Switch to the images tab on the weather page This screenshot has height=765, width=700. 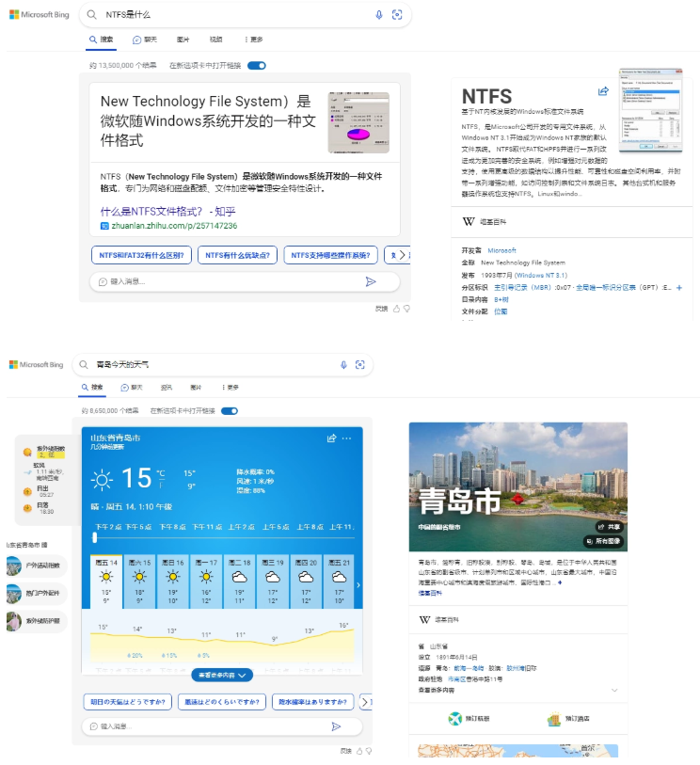[x=196, y=388]
